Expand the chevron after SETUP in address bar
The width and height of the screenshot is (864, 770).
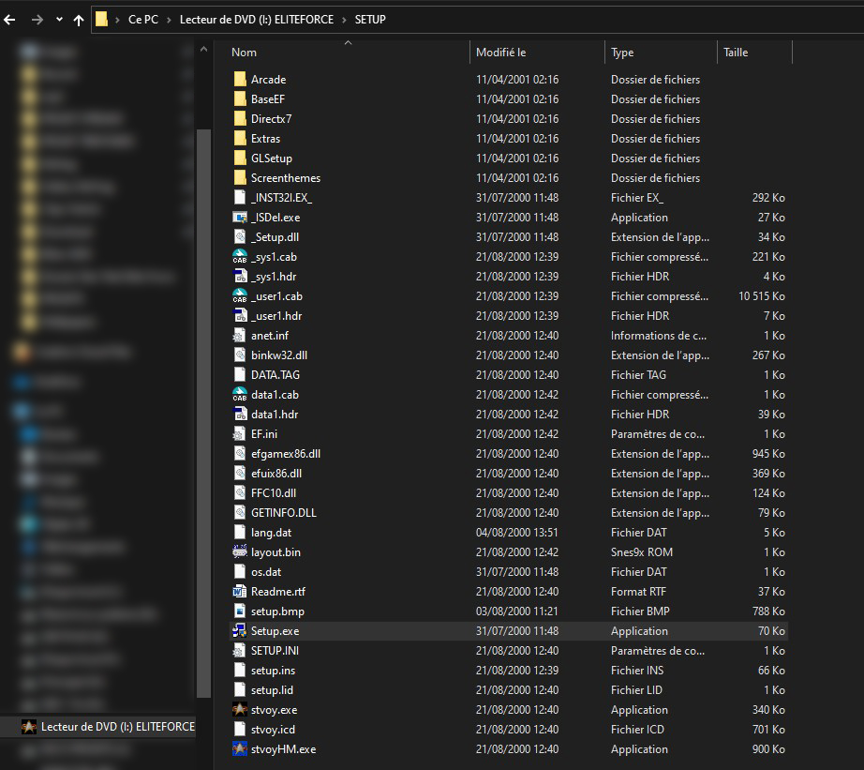click(x=395, y=20)
